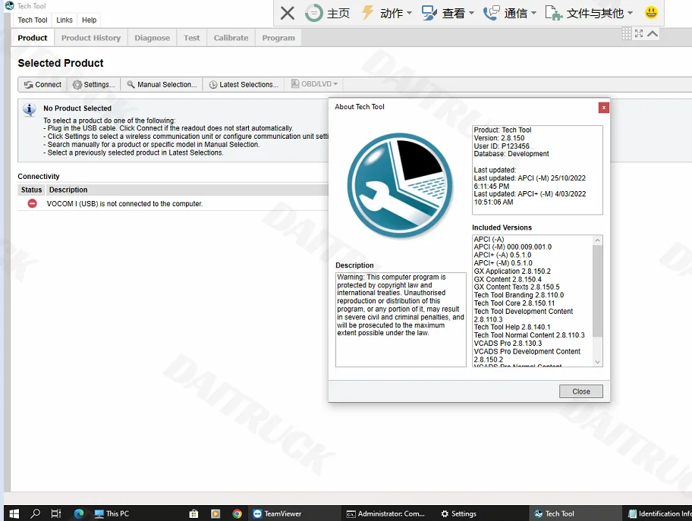The width and height of the screenshot is (692, 521).
Task: Toggle fullscreen with the expand-arrows icon
Action: [x=639, y=33]
